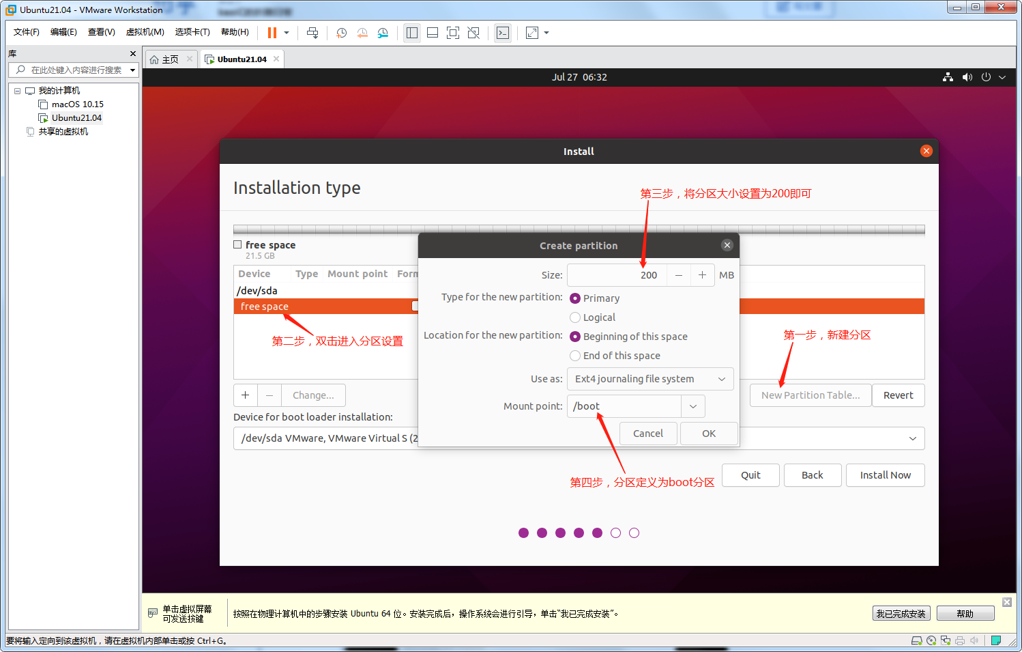Enter full screen mode icon
Image resolution: width=1022 pixels, height=652 pixels.
click(453, 33)
